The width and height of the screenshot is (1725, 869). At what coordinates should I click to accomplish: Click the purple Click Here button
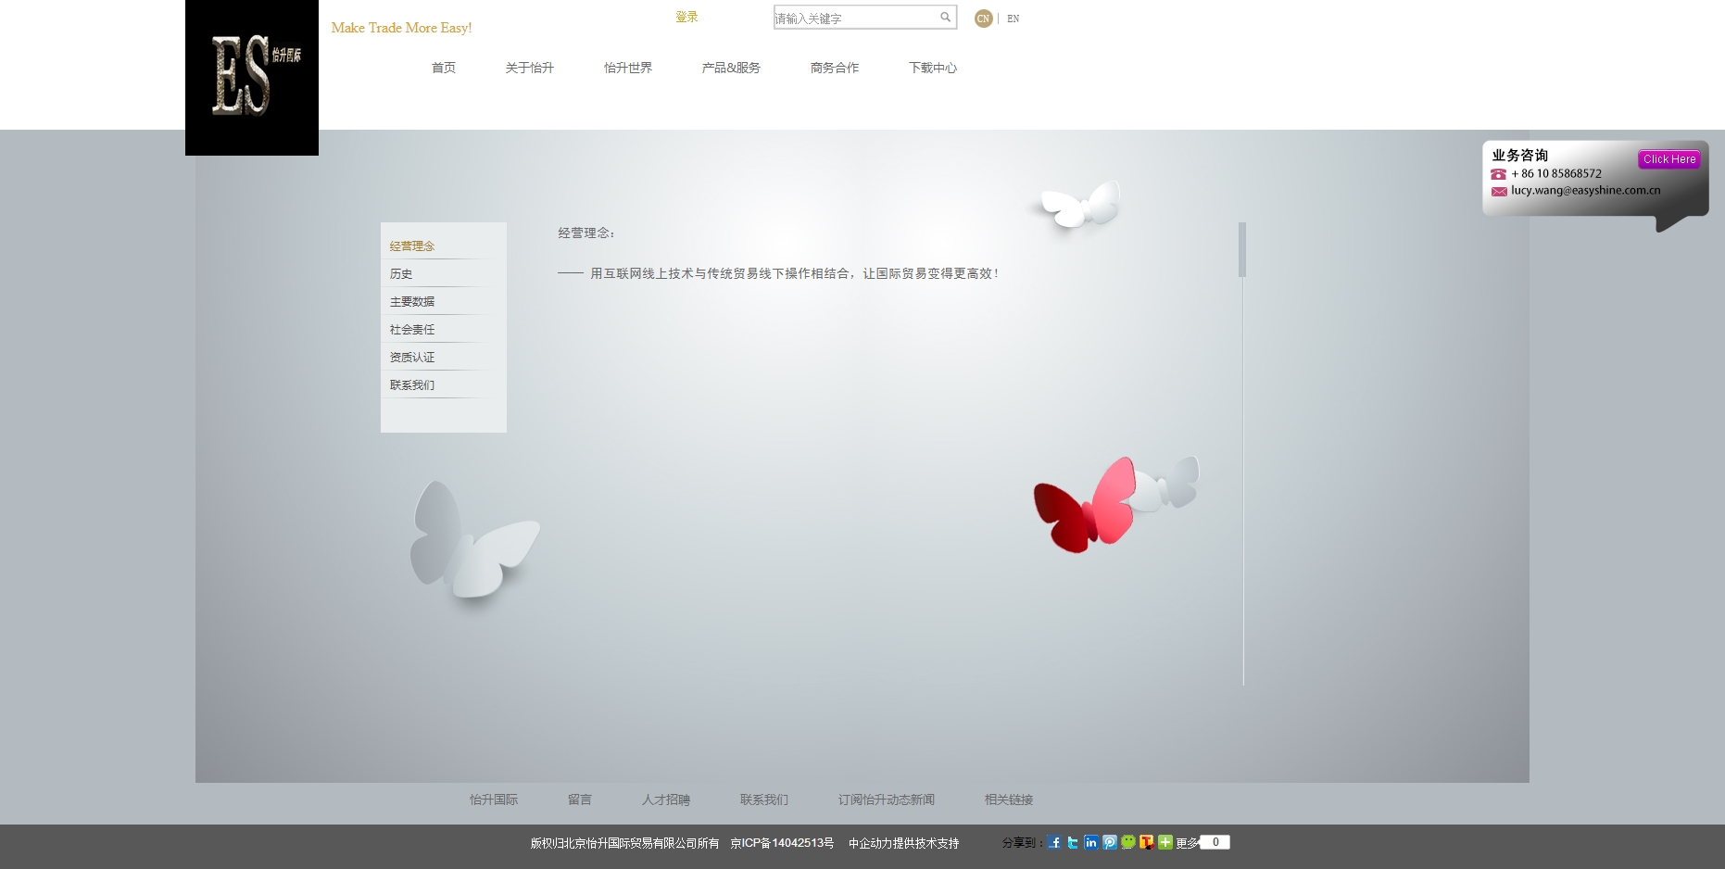tap(1669, 159)
